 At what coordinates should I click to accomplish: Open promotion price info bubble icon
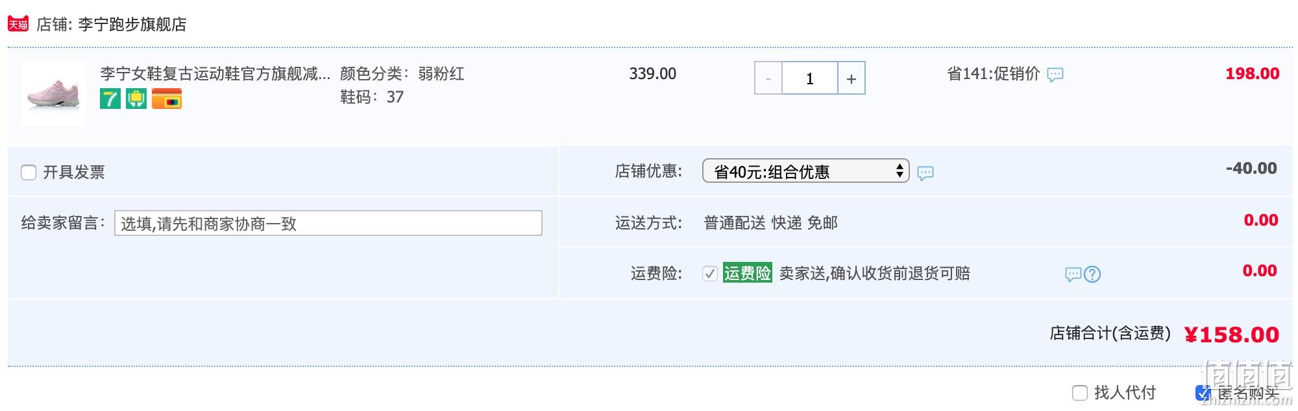click(1055, 75)
